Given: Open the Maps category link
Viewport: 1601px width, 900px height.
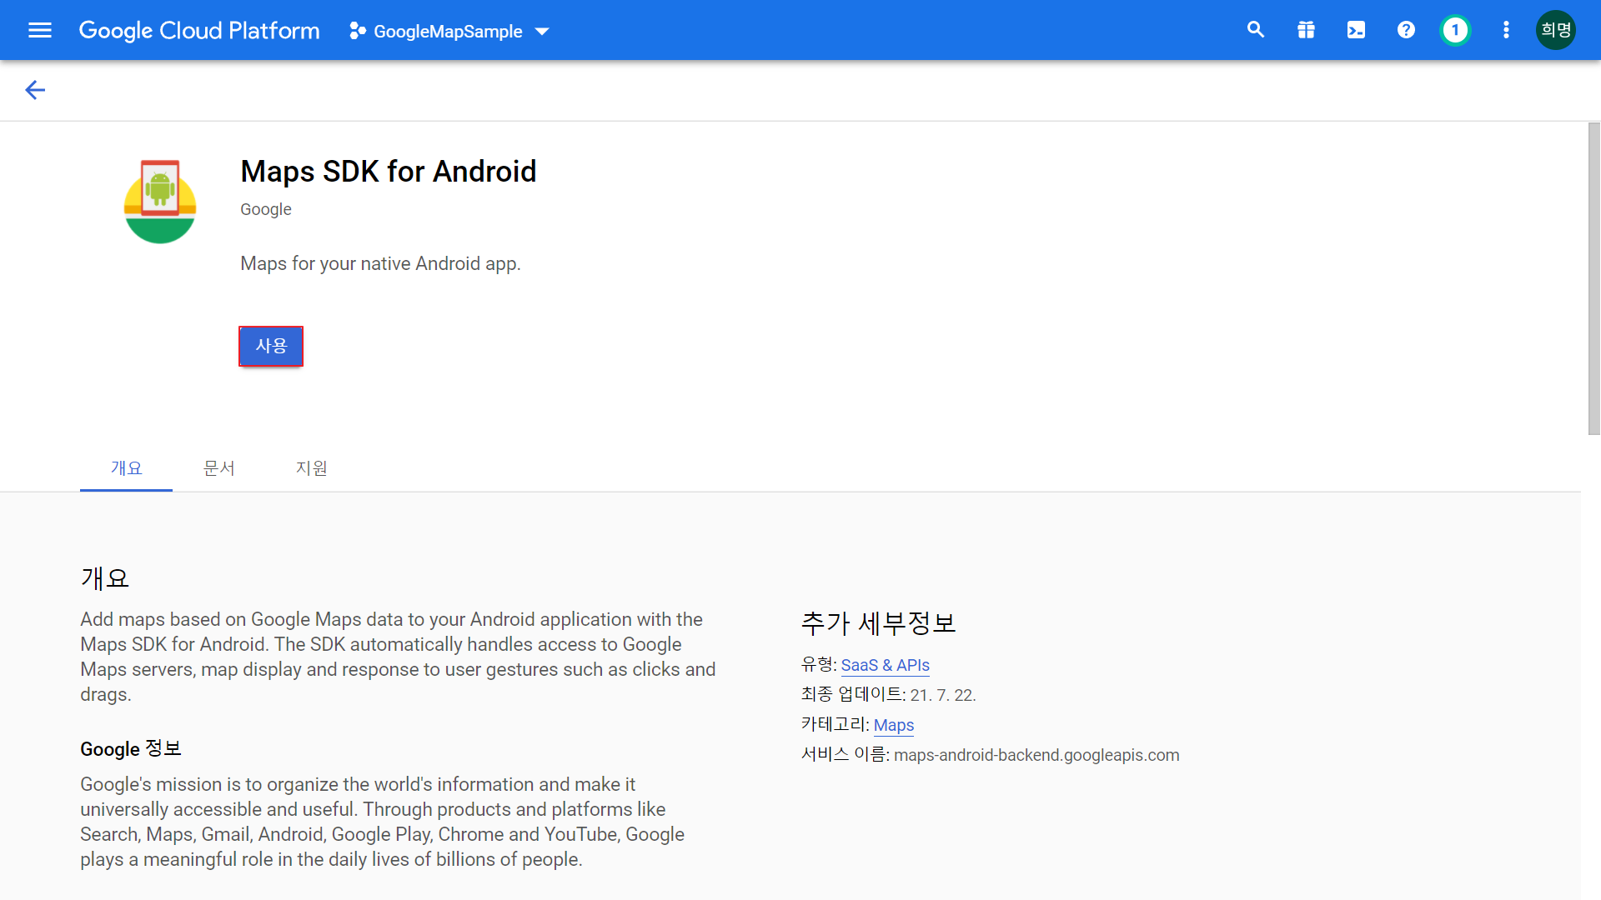Looking at the screenshot, I should (x=893, y=725).
